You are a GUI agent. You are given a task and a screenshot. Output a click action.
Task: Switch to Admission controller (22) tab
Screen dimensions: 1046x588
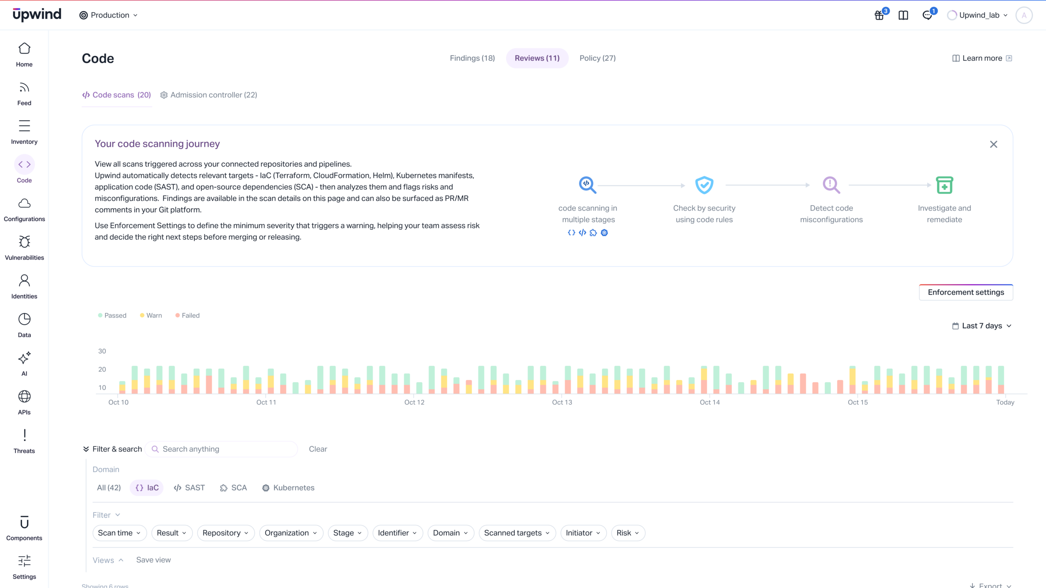pos(209,95)
